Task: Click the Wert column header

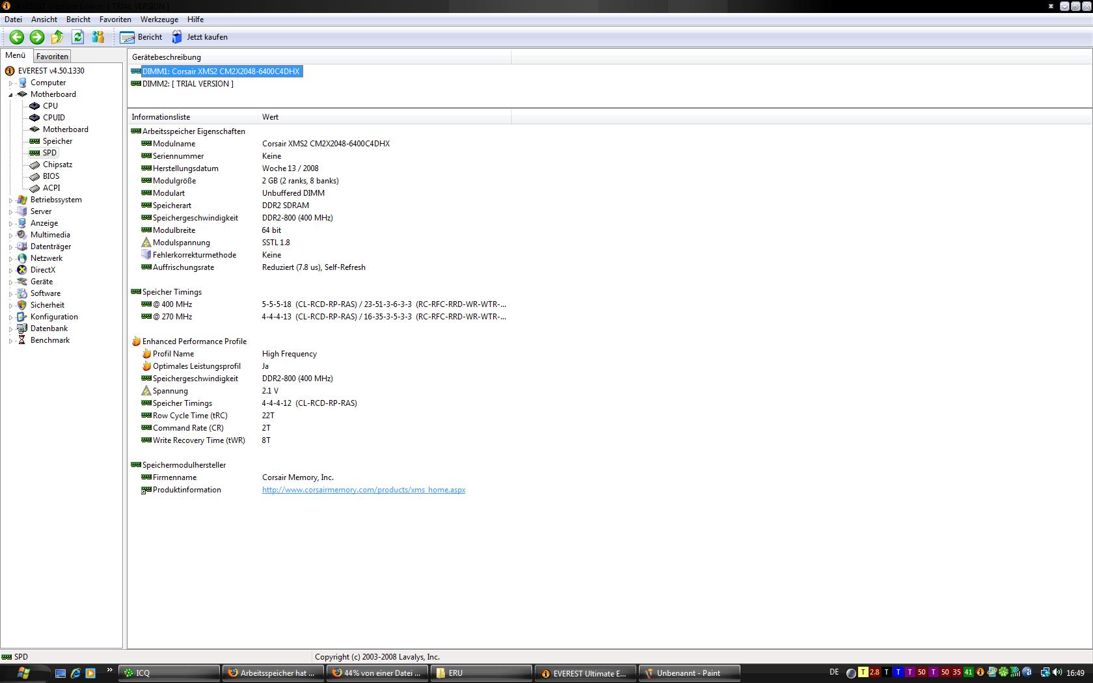Action: [x=385, y=117]
